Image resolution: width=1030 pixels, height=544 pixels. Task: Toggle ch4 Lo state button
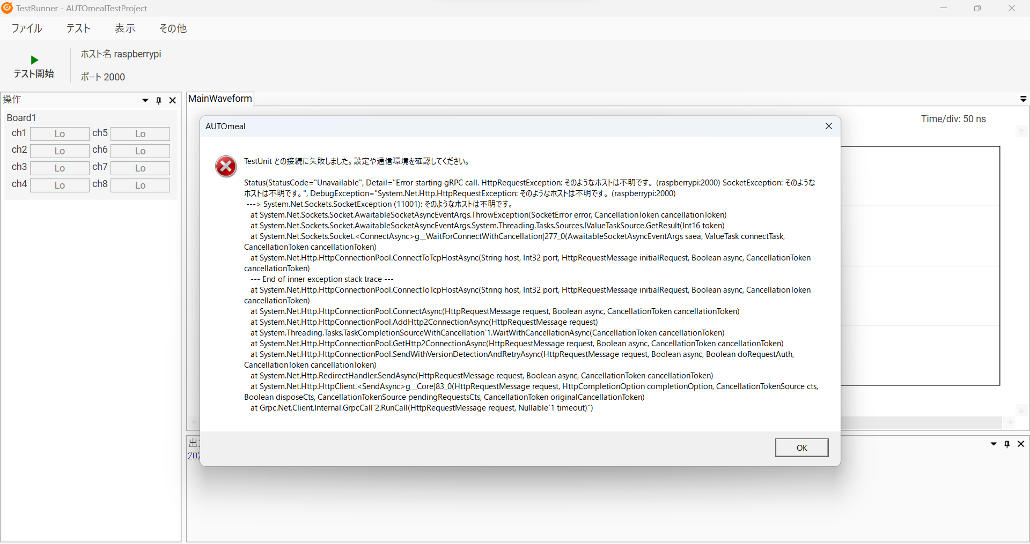(x=60, y=185)
